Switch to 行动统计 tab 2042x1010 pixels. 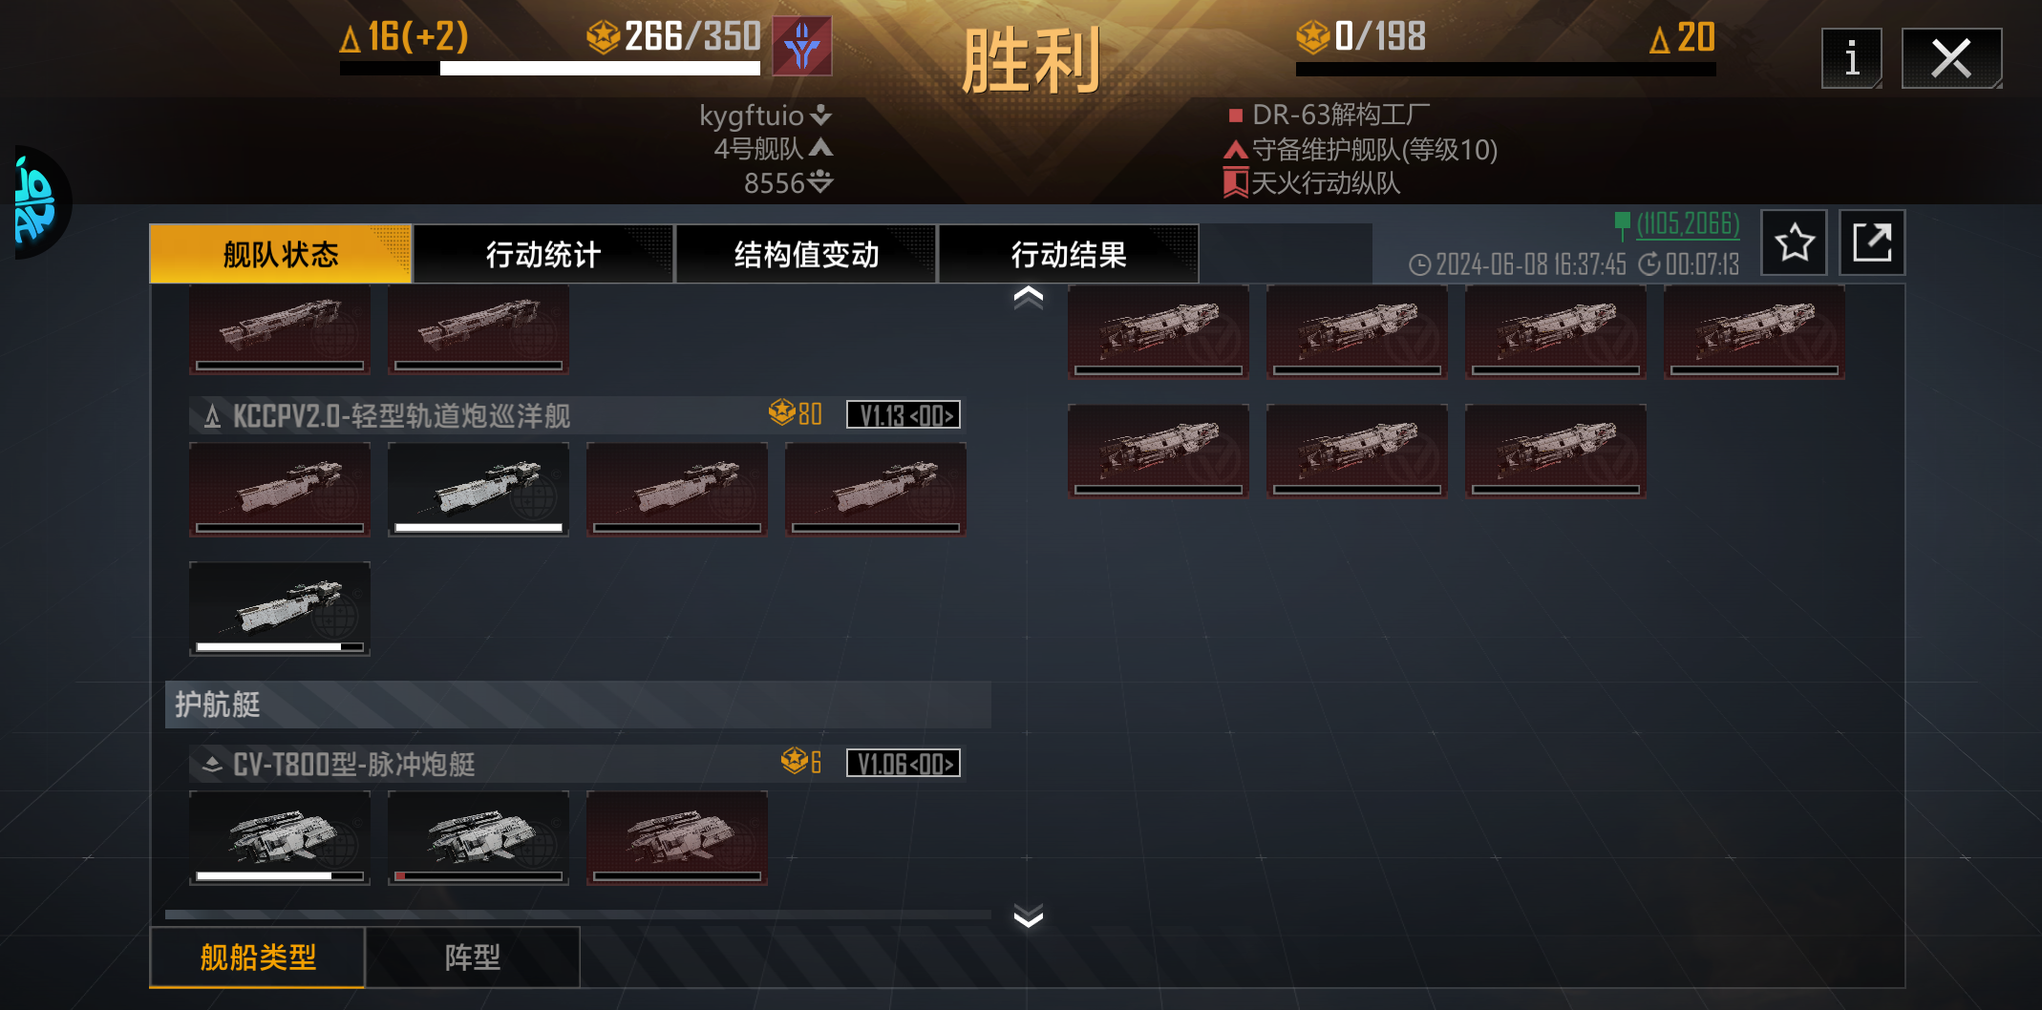coord(542,254)
